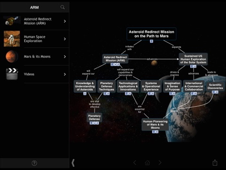This screenshot has width=226, height=170.
Task: Click the 'initiates with' link label
Action: pyautogui.click(x=129, y=48)
